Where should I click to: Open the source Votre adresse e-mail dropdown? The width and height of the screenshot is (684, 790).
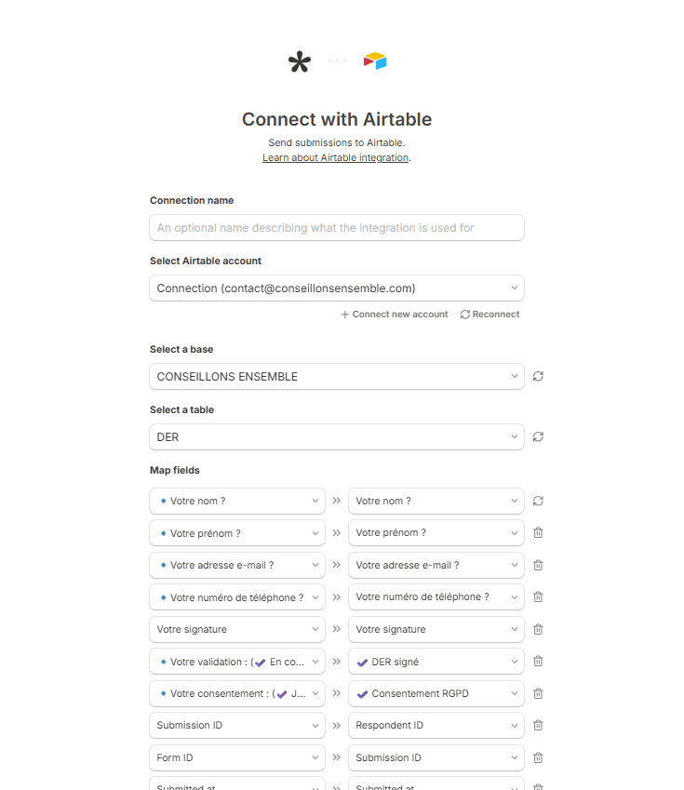237,565
